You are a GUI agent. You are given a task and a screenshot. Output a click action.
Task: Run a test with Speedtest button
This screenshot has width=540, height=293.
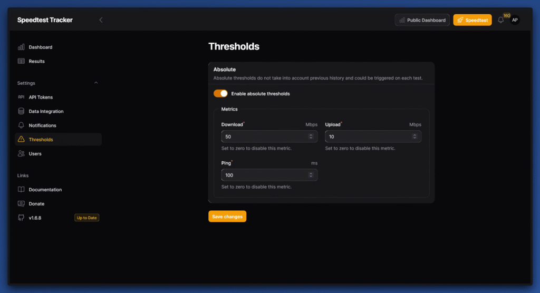(472, 20)
